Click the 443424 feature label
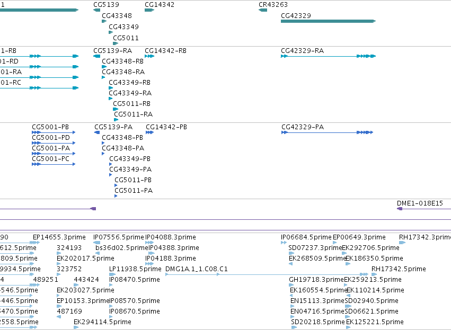This screenshot has width=451, height=330. click(86, 280)
